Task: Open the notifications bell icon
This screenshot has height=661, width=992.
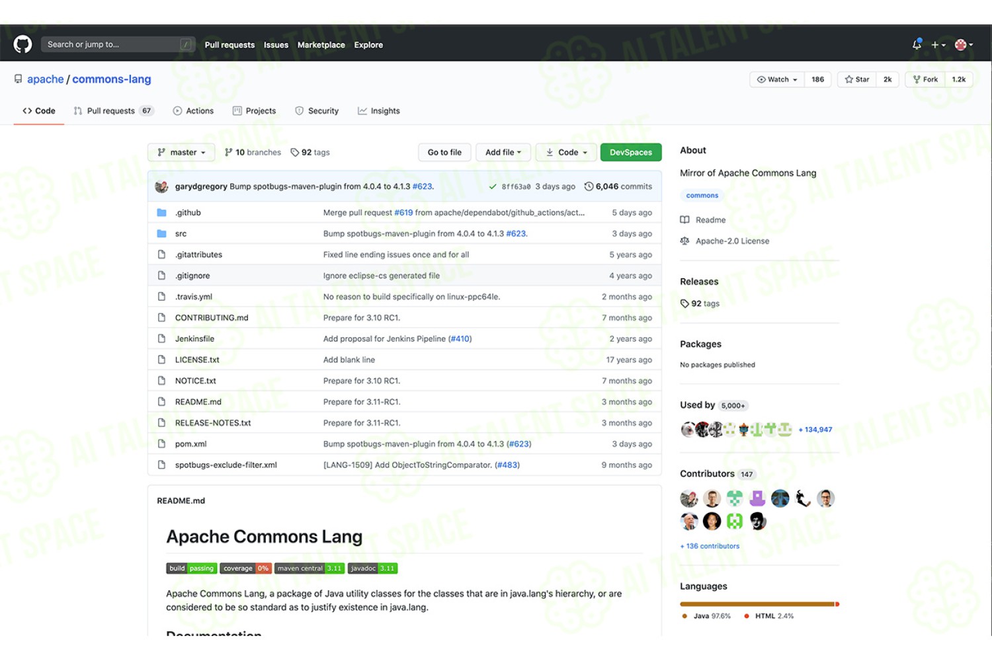Action: coord(917,44)
